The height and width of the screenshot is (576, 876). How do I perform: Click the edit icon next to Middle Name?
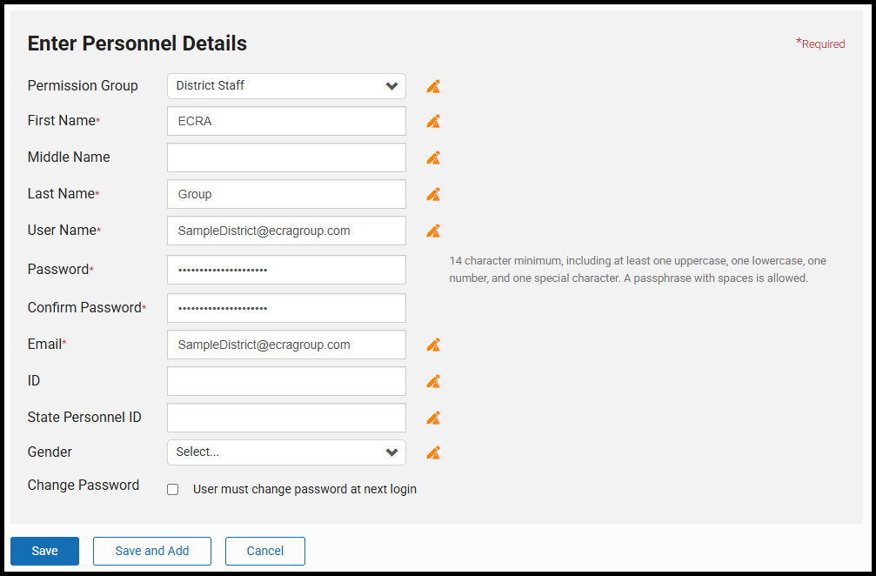coord(433,157)
